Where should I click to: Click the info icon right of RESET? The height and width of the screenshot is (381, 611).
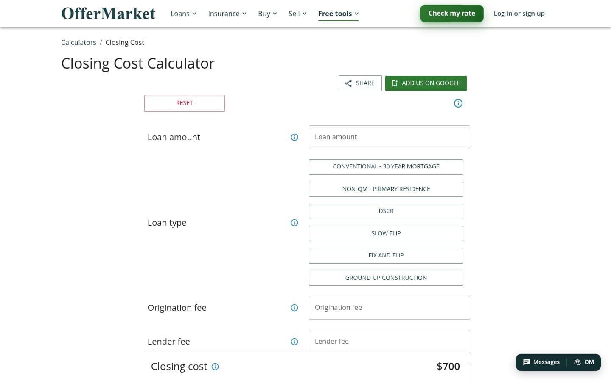pyautogui.click(x=458, y=103)
